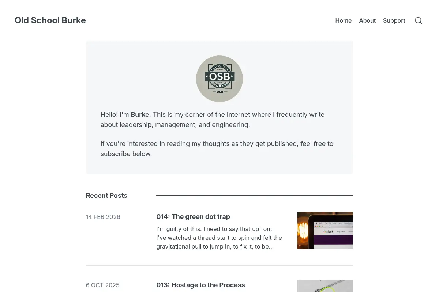Click the divider below the first post
Viewport: 439px width, 292px height.
pos(219,265)
